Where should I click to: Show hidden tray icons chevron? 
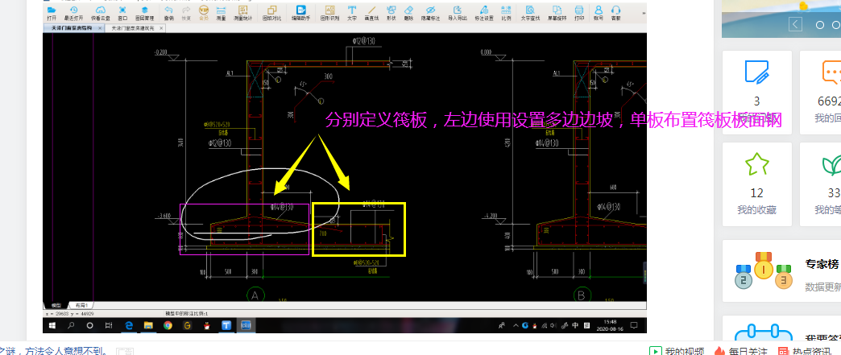tap(516, 325)
